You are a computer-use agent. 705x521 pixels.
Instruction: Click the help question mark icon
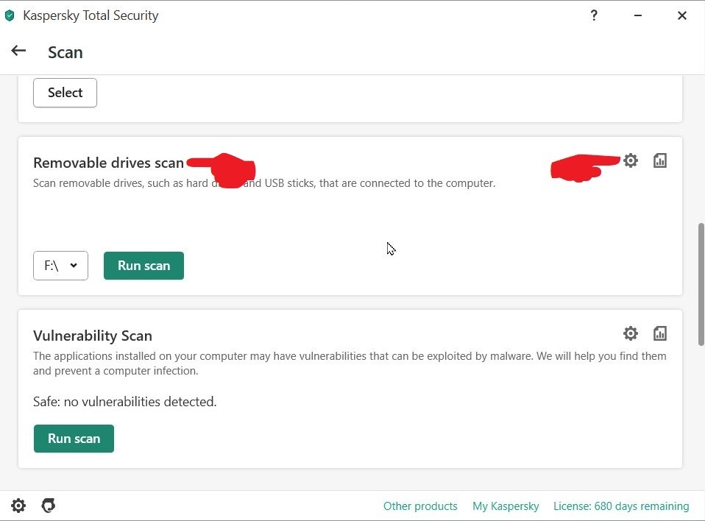[594, 15]
